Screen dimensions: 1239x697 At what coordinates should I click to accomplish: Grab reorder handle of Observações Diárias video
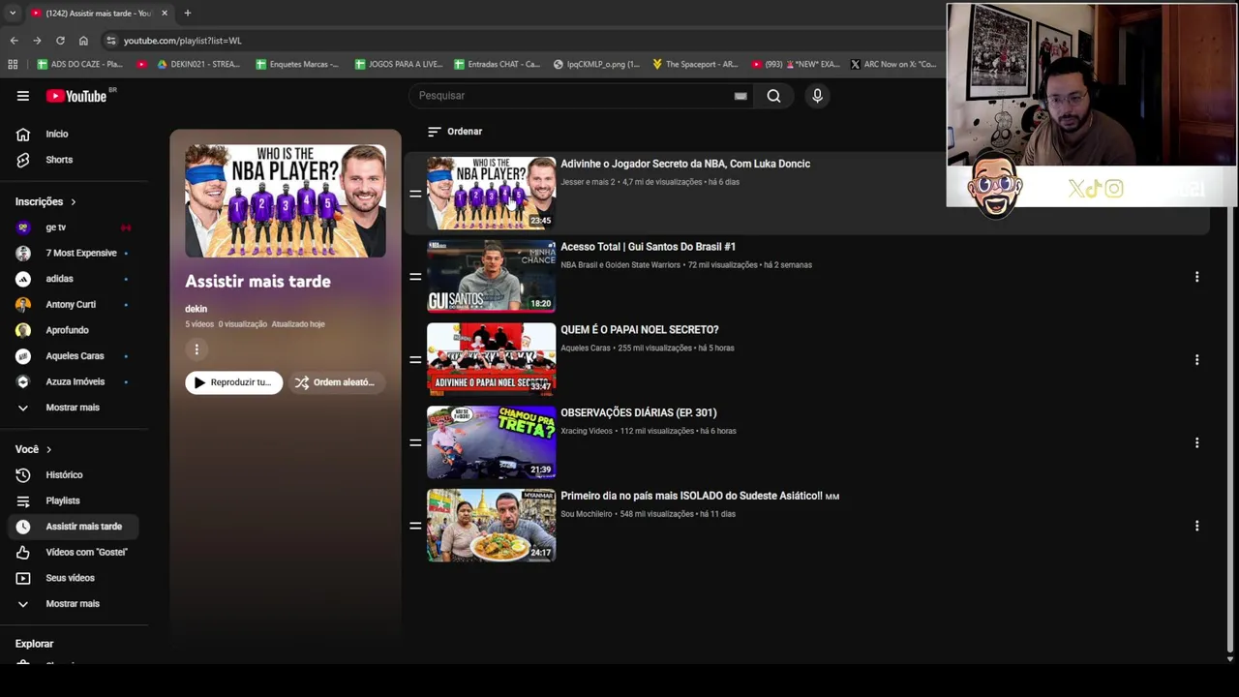pos(415,442)
